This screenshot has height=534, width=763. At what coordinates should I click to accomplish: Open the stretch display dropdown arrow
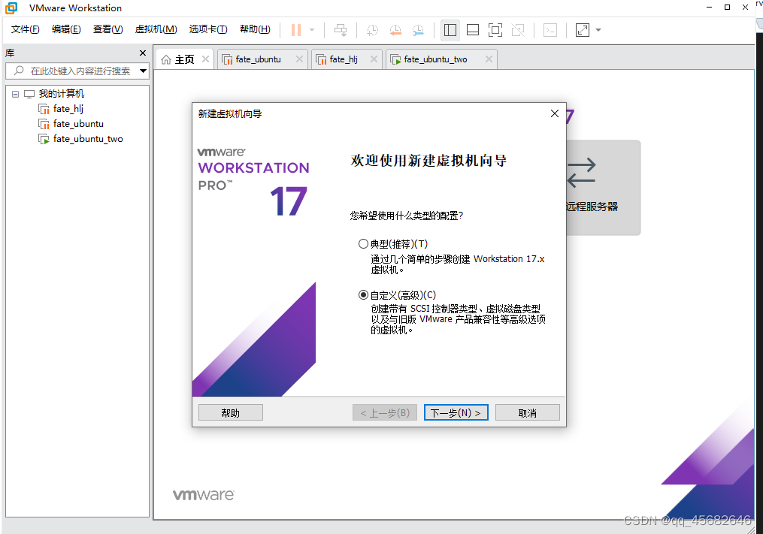click(x=598, y=30)
